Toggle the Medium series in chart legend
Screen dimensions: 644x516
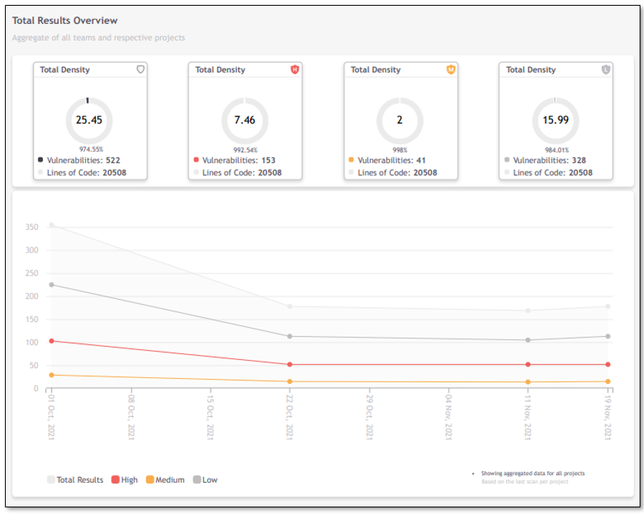[x=165, y=480]
